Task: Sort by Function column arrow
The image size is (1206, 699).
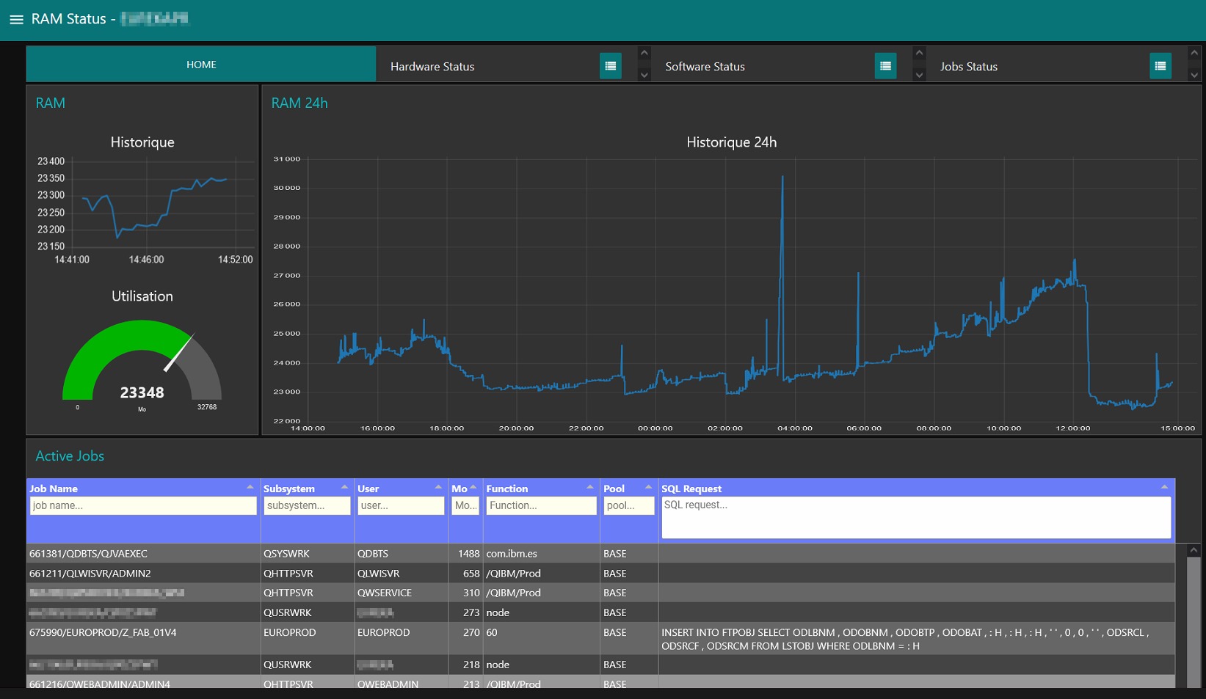Action: pyautogui.click(x=589, y=488)
